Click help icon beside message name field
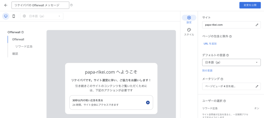Image resolution: width=264 pixels, height=118 pixels. pyautogui.click(x=71, y=5)
